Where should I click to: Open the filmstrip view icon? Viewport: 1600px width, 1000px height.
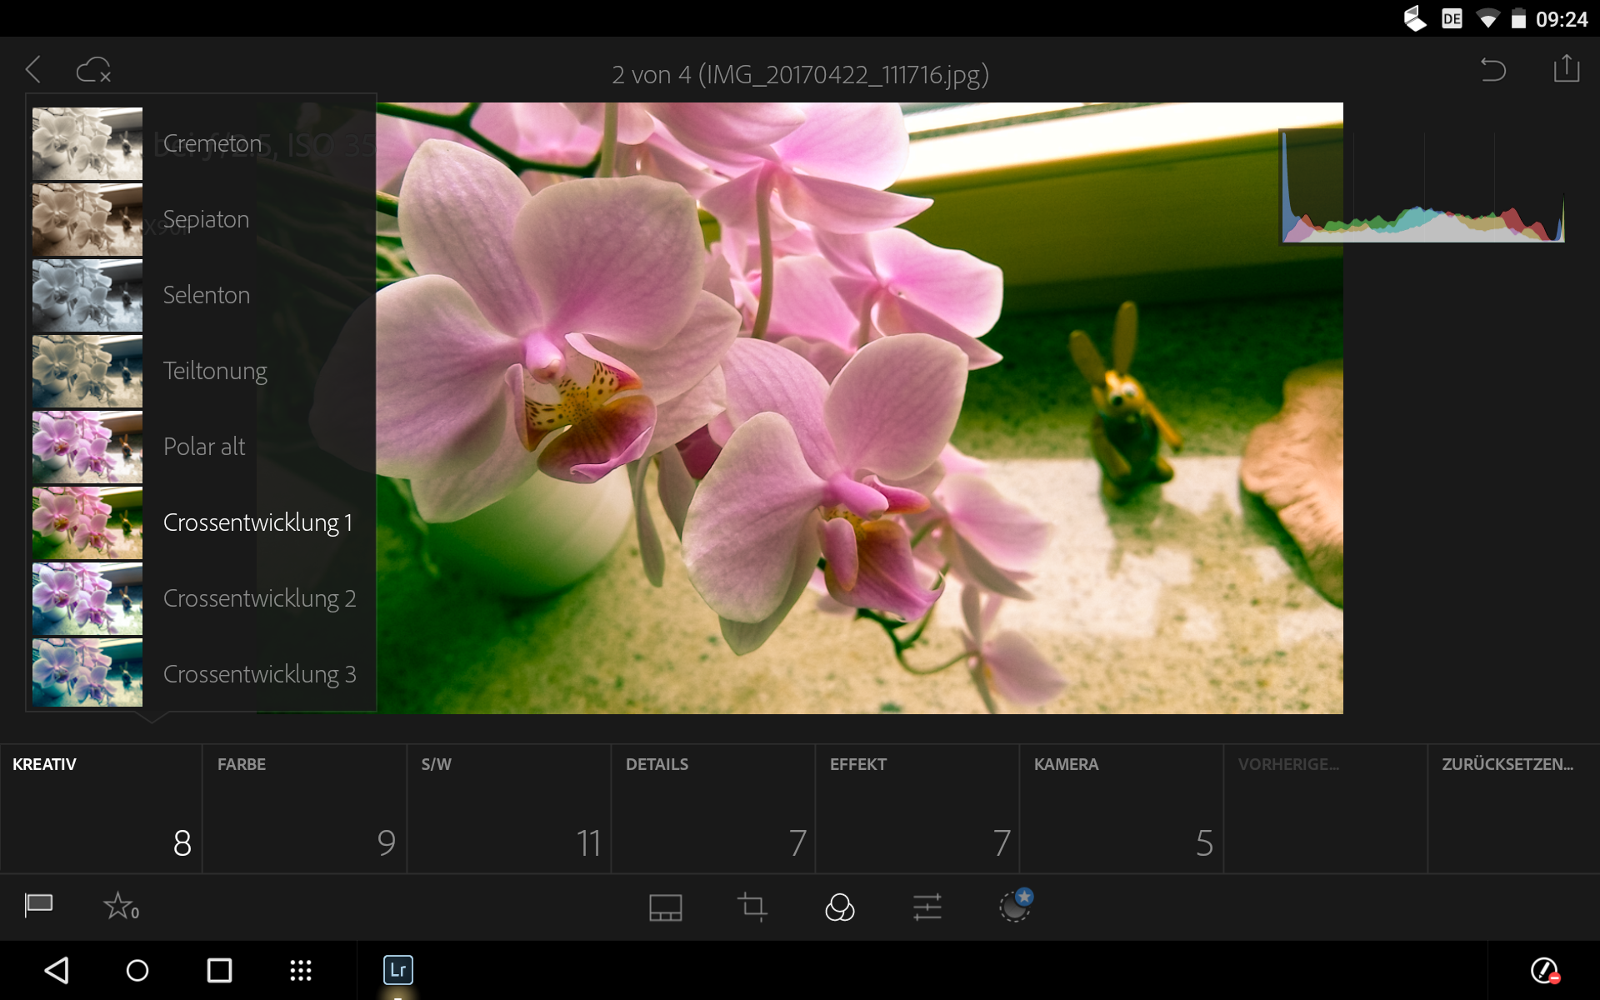pyautogui.click(x=665, y=907)
